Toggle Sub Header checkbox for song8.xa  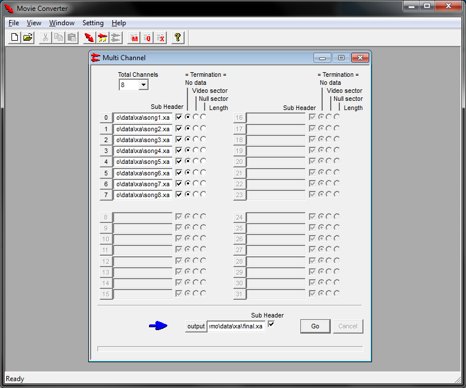[x=179, y=194]
